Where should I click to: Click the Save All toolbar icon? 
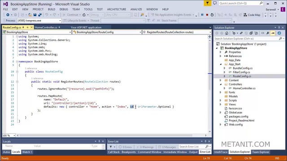click(40, 15)
